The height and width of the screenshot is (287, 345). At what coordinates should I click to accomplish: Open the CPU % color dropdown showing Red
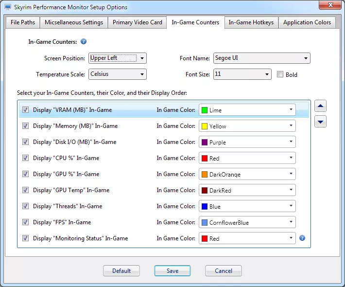[x=247, y=158]
